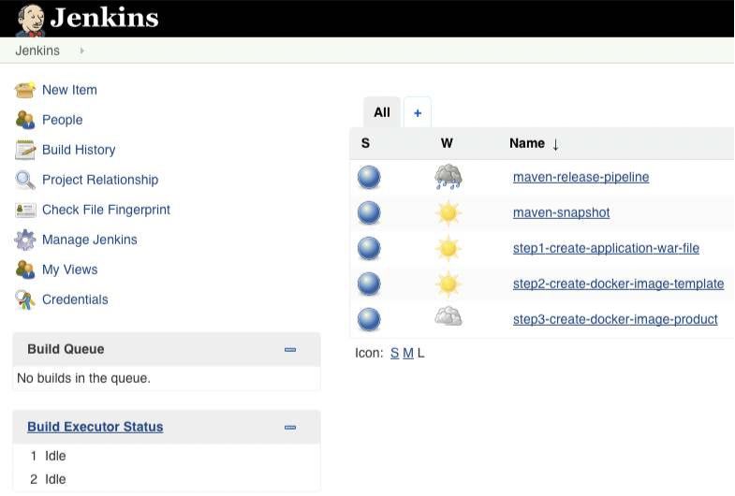Click the status ball for step2-create-docker-image-template
Viewport: 735px width, 496px height.
(369, 284)
